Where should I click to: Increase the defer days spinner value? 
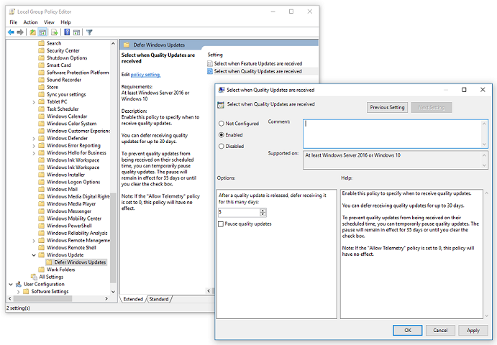pos(263,209)
